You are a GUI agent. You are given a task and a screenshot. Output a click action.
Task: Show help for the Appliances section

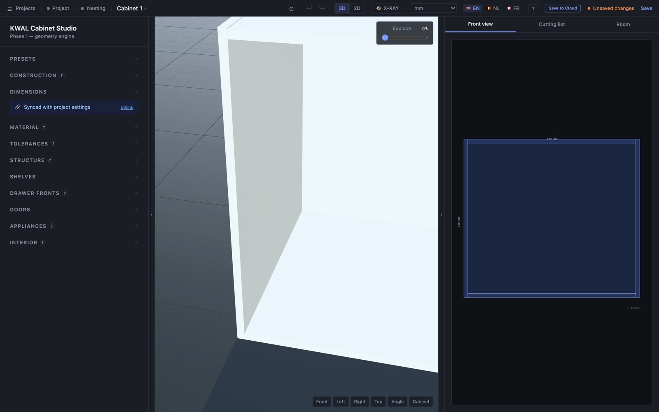pos(51,226)
